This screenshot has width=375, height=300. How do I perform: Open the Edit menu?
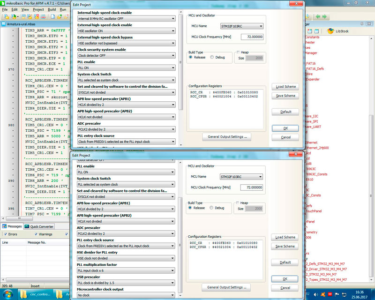click(x=15, y=9)
